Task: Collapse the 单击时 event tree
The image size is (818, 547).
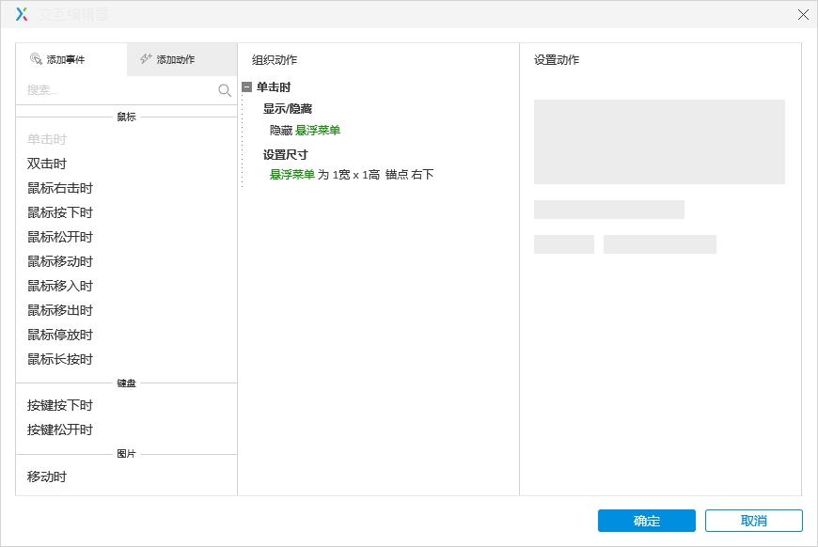Action: [247, 87]
